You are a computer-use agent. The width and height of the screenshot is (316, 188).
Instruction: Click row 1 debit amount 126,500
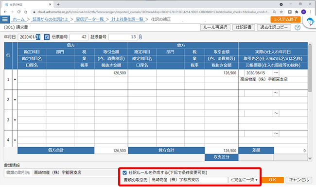[x=111, y=73]
